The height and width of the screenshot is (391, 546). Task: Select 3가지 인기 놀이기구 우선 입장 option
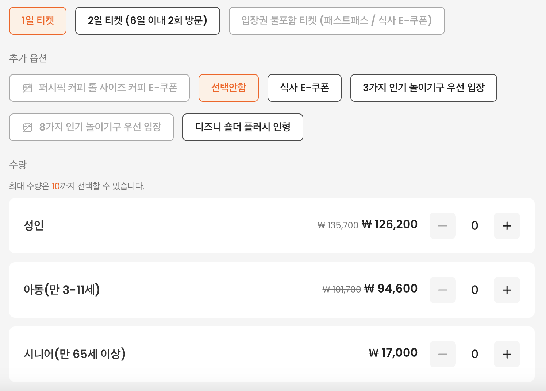pyautogui.click(x=423, y=88)
